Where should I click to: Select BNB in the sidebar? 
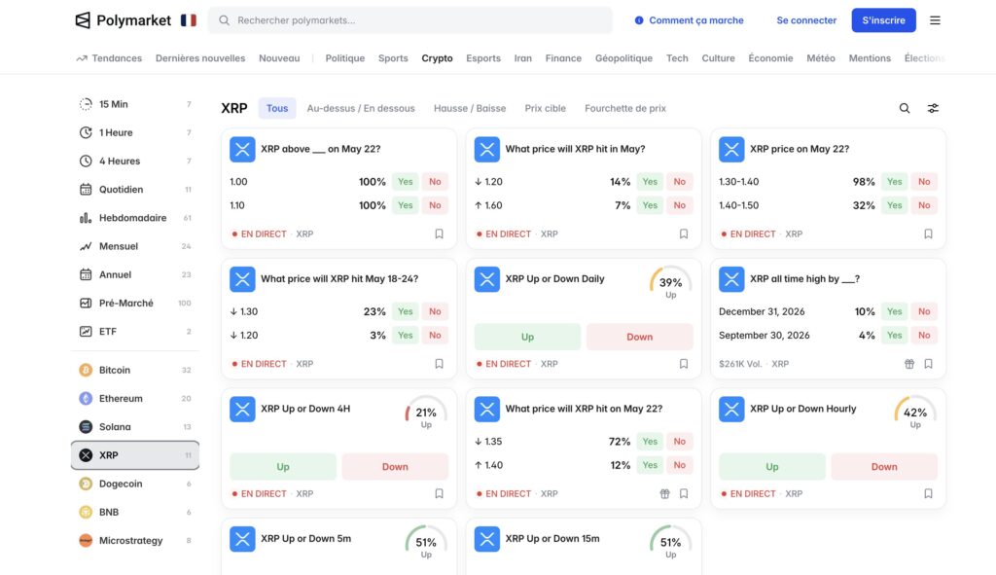(x=134, y=512)
